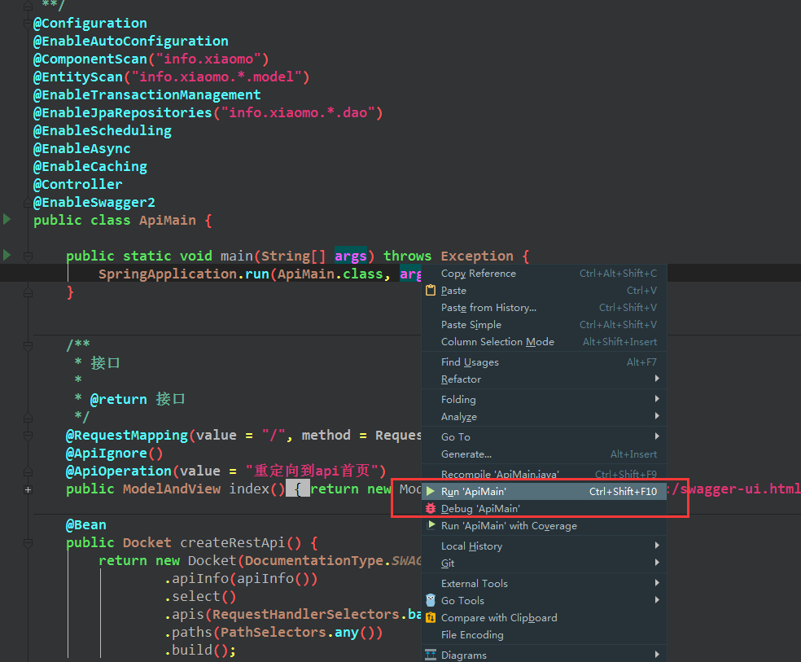
Task: Select Find Usages from context menu
Action: [470, 362]
